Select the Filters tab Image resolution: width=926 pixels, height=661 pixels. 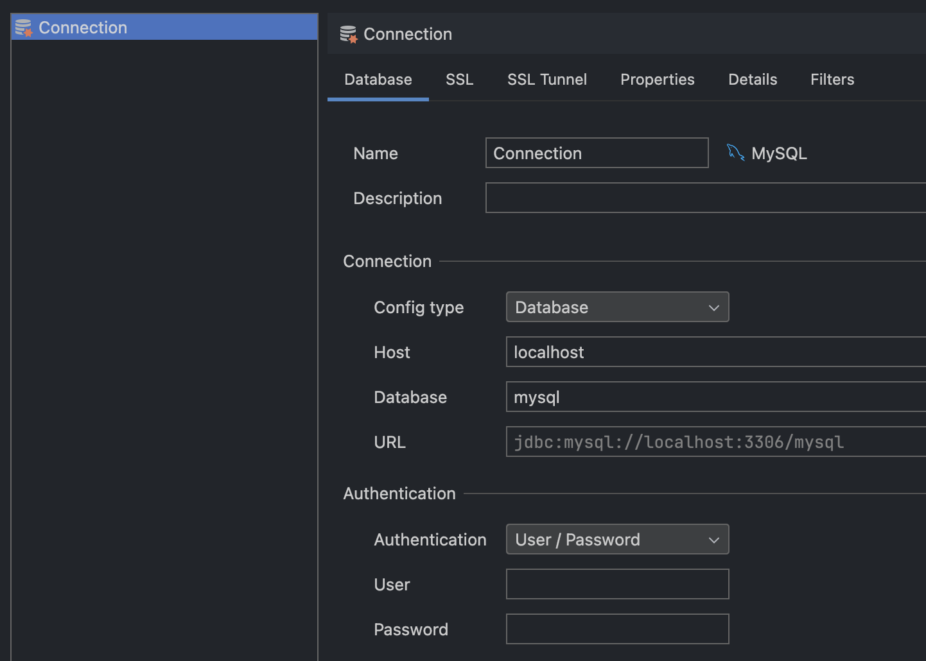tap(832, 80)
